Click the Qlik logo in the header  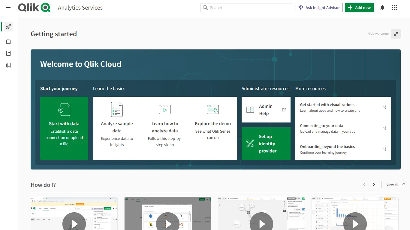pyautogui.click(x=34, y=7)
